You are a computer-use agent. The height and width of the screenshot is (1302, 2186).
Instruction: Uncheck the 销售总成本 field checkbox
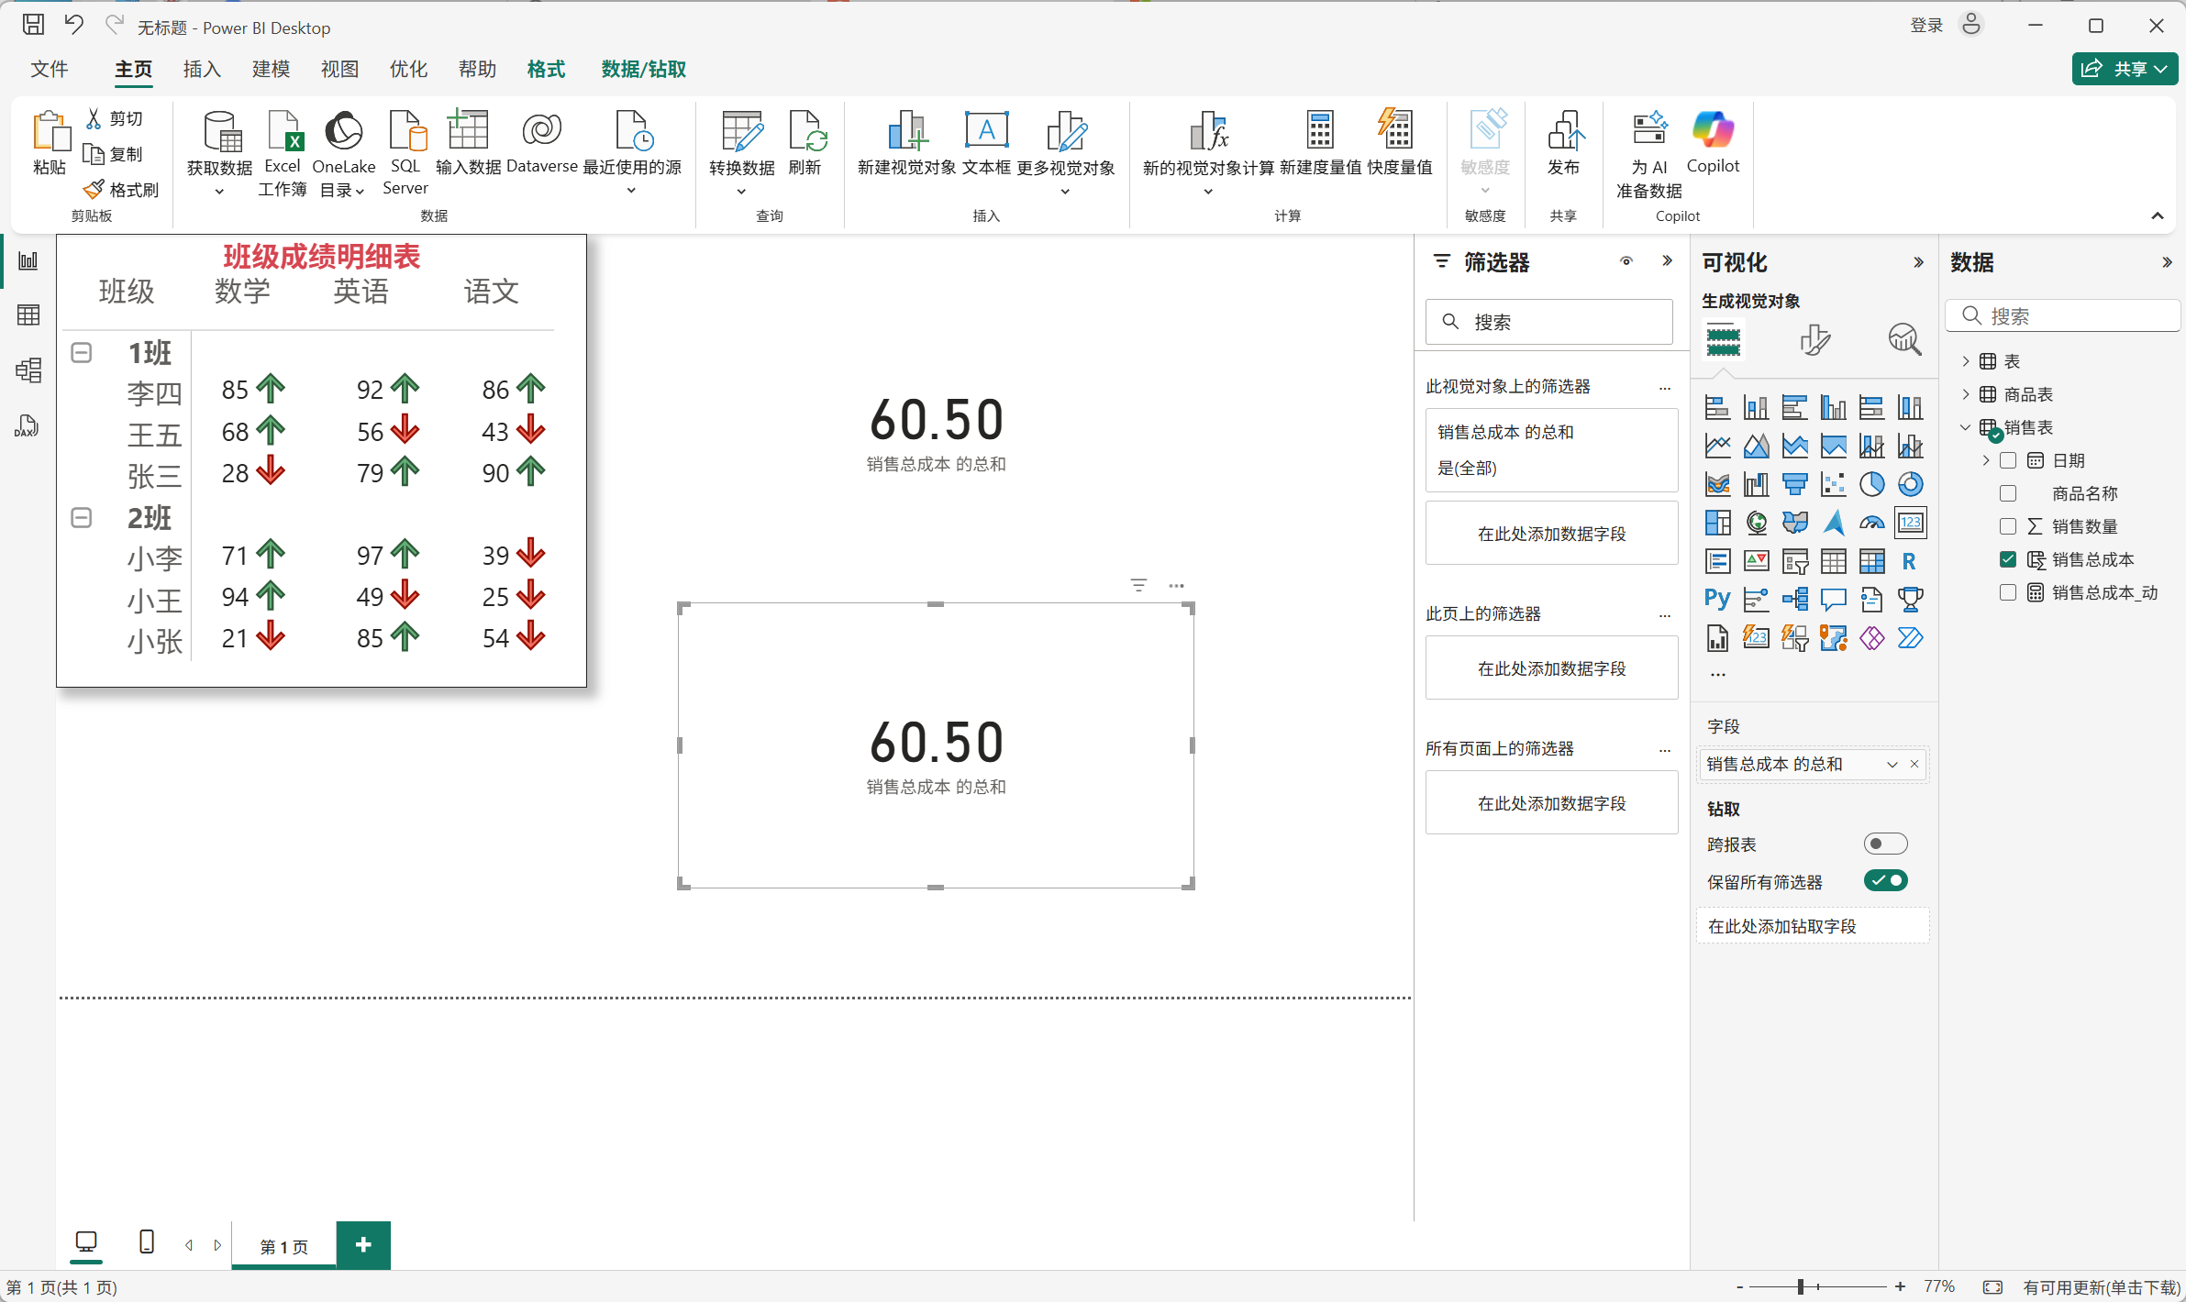pos(2008,559)
